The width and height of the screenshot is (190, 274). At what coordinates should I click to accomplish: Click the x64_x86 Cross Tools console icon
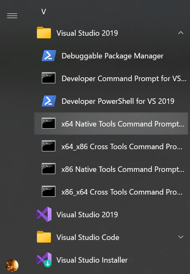pos(49,146)
